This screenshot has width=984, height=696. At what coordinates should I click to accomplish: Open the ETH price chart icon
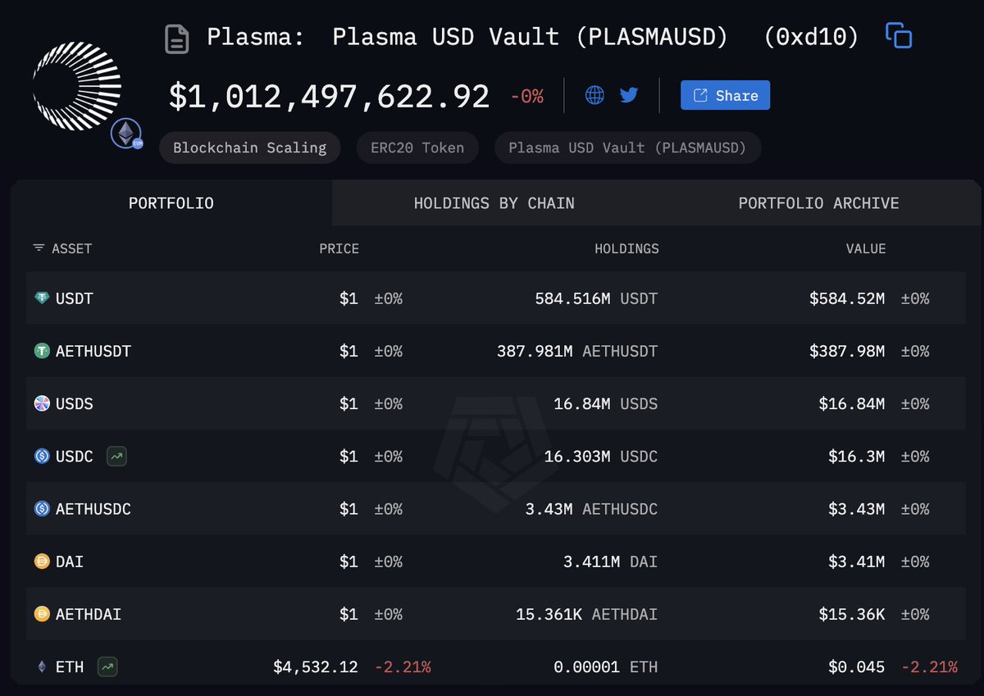point(107,666)
